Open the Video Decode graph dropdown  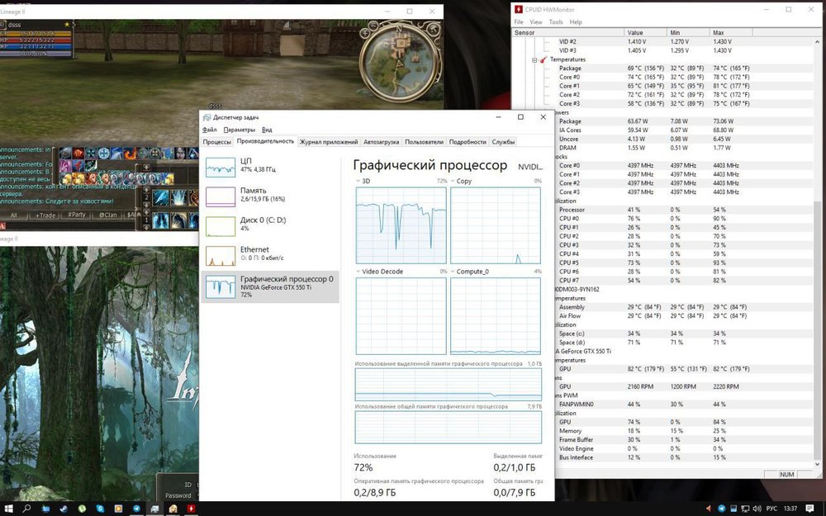358,272
